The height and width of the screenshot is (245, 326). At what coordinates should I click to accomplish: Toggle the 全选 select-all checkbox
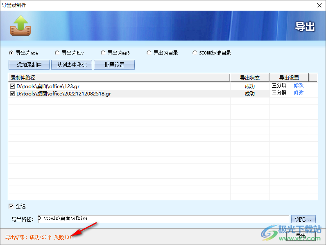[11, 206]
